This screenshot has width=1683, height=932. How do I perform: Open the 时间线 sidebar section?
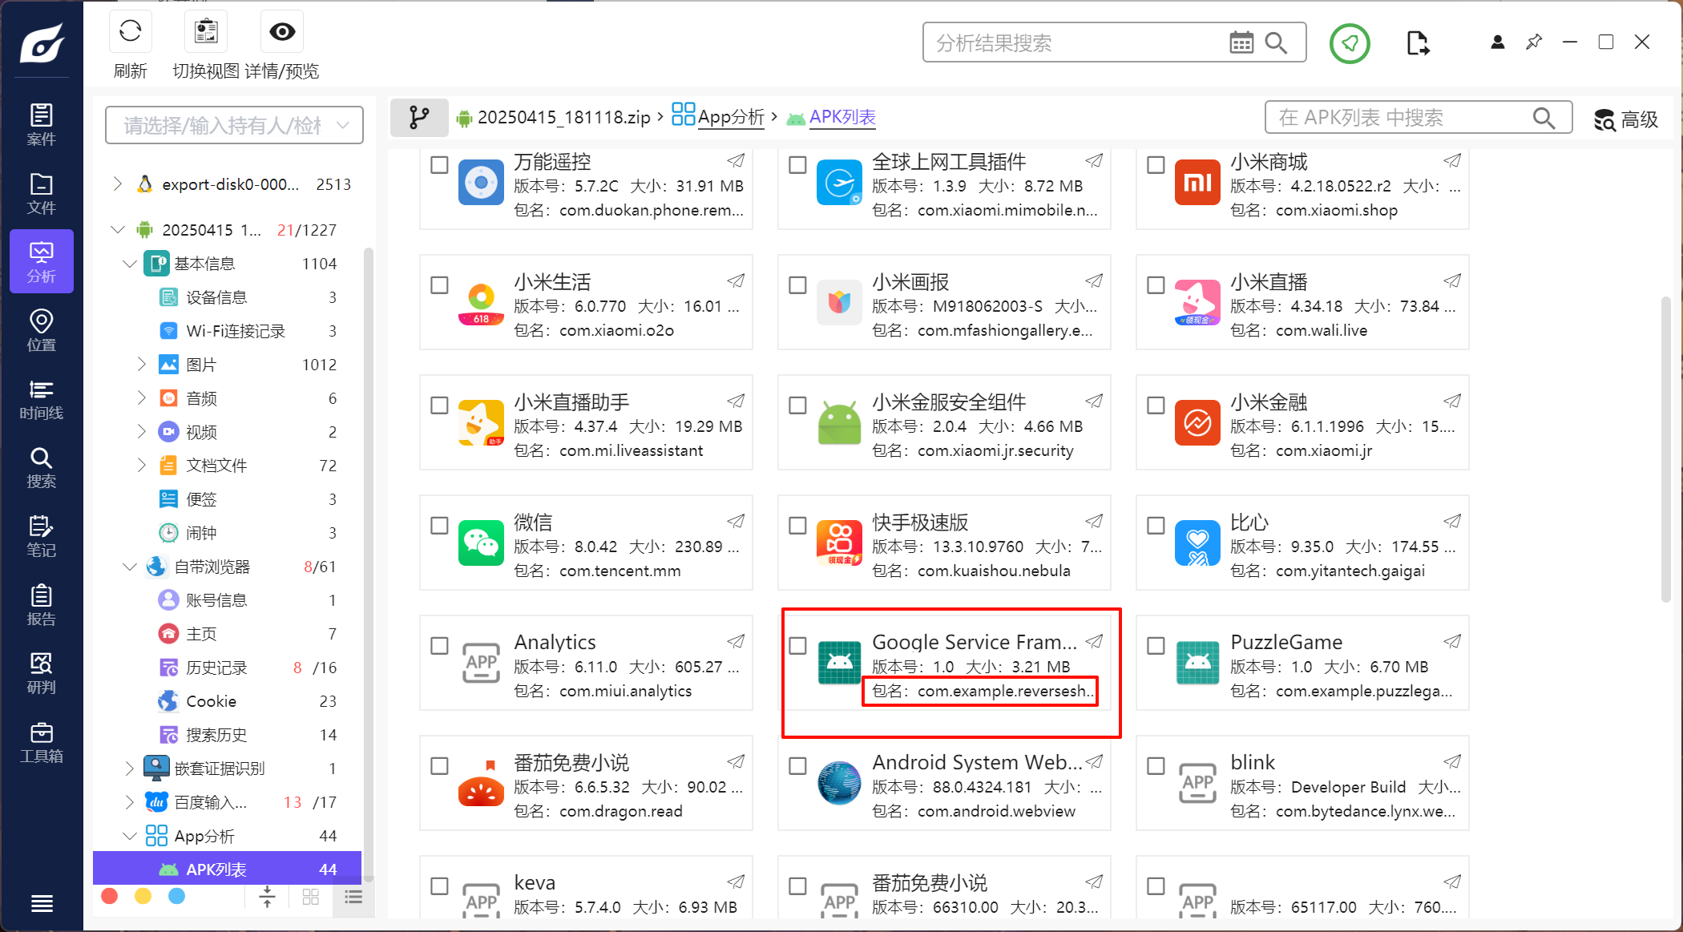pyautogui.click(x=42, y=399)
